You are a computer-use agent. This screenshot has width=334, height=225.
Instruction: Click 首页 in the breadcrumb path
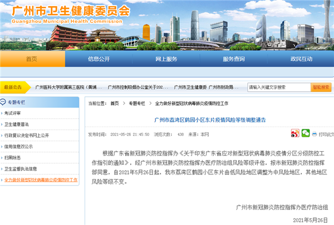click(114, 103)
